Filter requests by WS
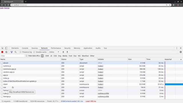This screenshot has width=183, height=103. coord(79,56)
